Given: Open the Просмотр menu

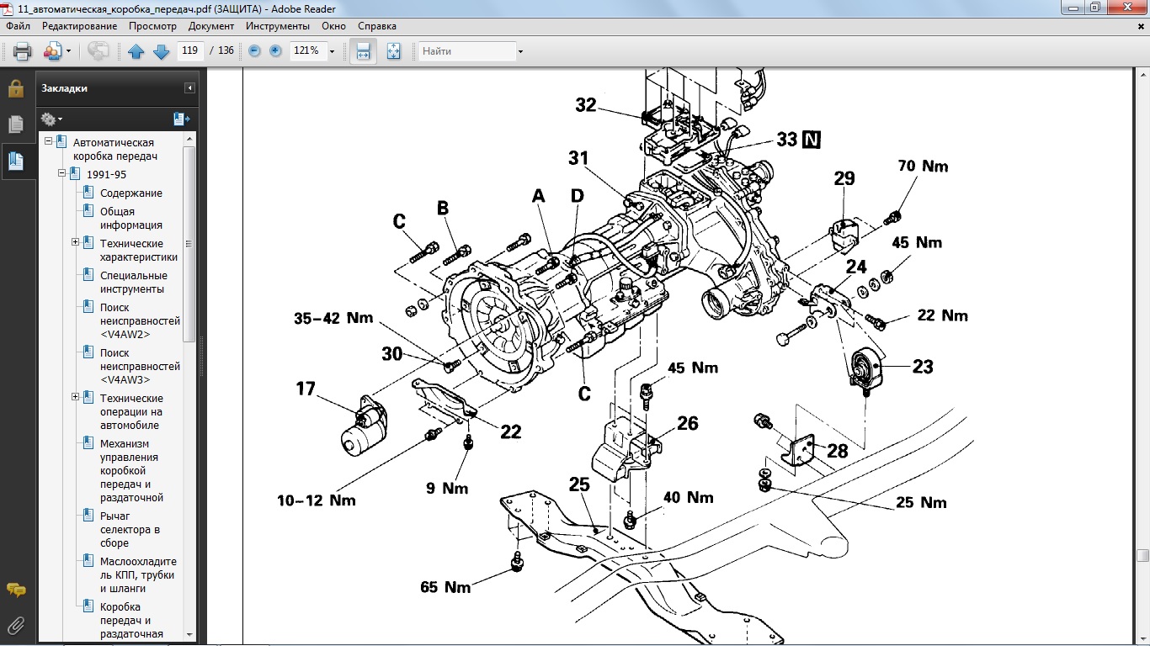Looking at the screenshot, I should click(152, 26).
